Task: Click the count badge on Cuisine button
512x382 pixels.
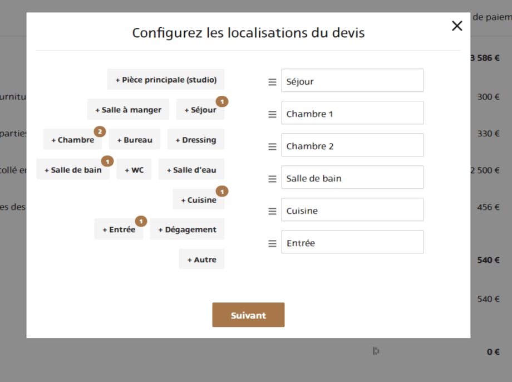Action: coord(222,192)
